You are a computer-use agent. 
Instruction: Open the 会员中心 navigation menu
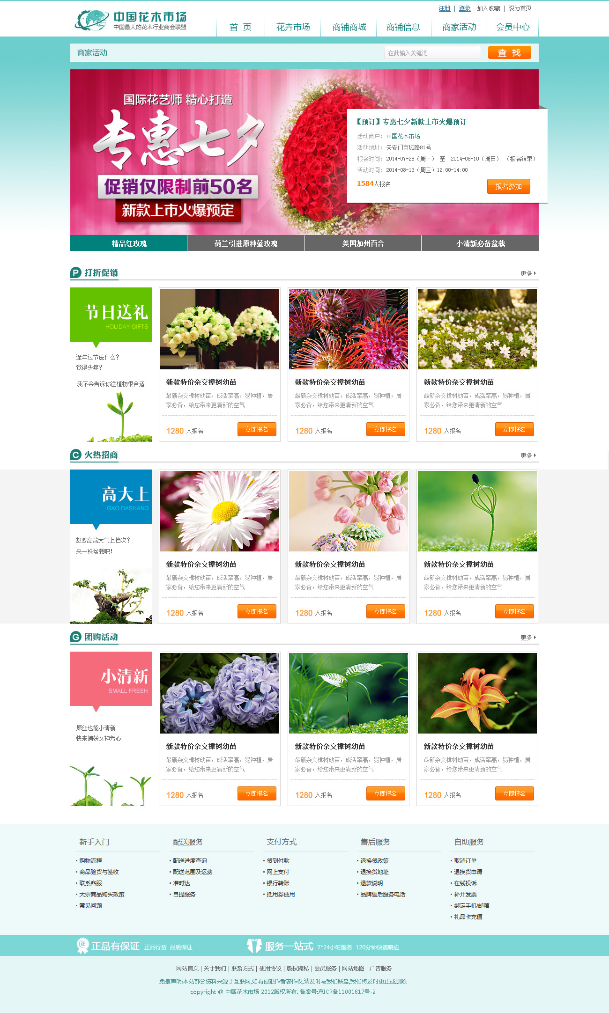click(x=513, y=27)
